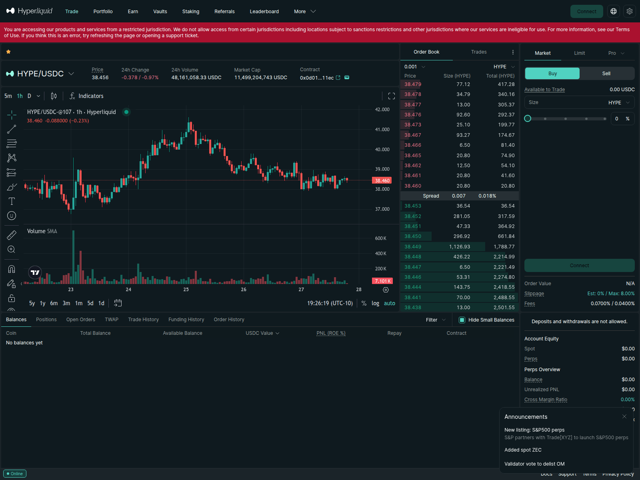
Task: Open the language globe icon
Action: (x=614, y=12)
